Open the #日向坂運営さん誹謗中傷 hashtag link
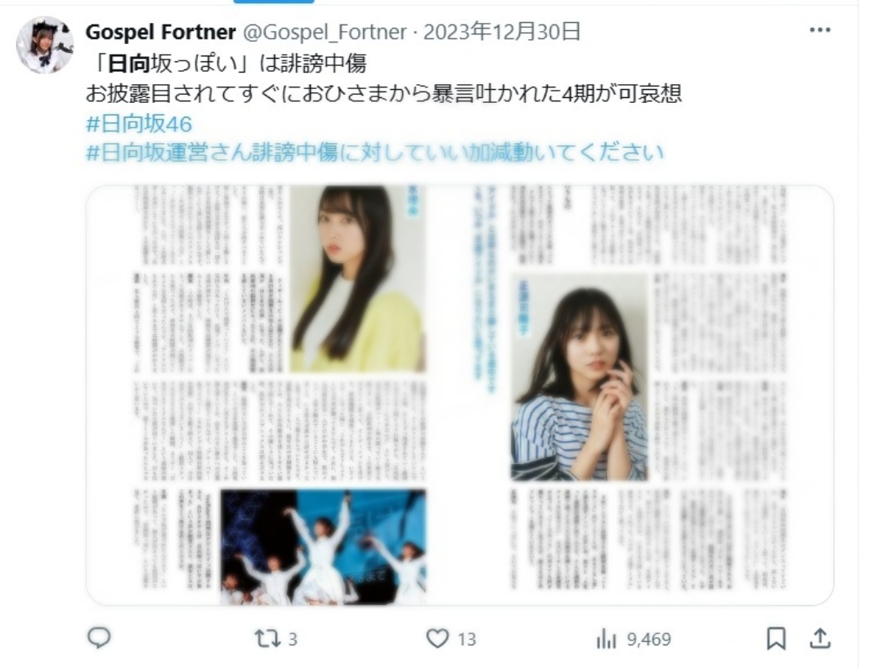The width and height of the screenshot is (883, 669). (x=374, y=153)
